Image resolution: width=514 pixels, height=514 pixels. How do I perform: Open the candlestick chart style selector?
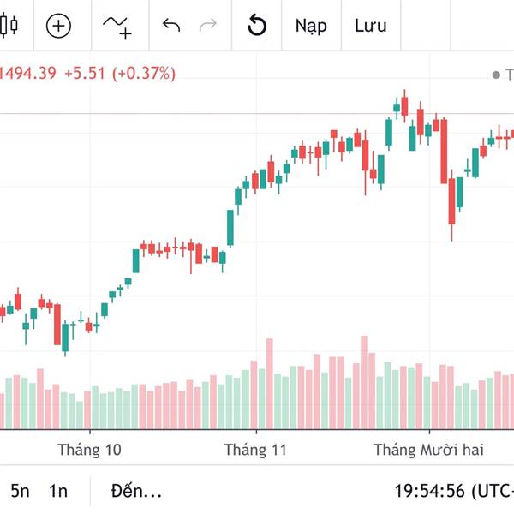pyautogui.click(x=9, y=26)
